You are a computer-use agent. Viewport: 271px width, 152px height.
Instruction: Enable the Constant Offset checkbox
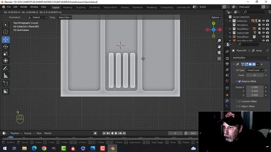[240, 101]
